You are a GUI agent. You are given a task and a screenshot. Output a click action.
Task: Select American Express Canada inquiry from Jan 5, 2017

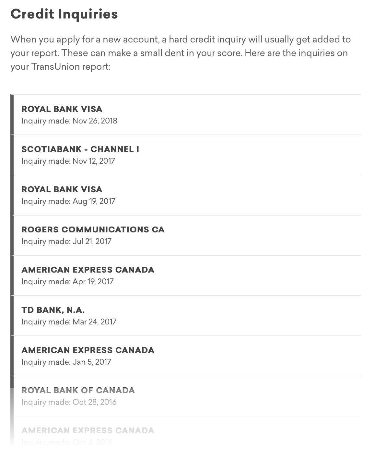pyautogui.click(x=186, y=356)
